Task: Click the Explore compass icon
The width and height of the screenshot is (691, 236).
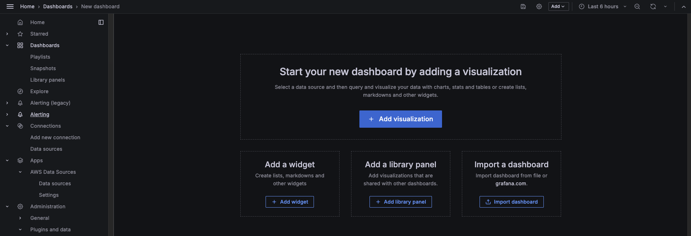Action: click(20, 91)
